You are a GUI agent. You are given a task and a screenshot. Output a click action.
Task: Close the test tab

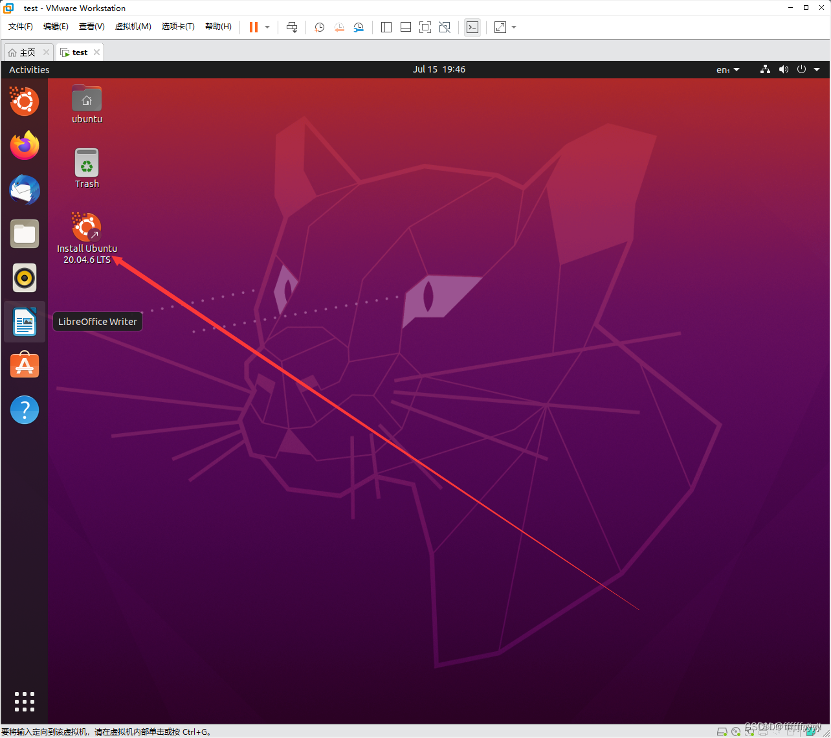pyautogui.click(x=96, y=52)
